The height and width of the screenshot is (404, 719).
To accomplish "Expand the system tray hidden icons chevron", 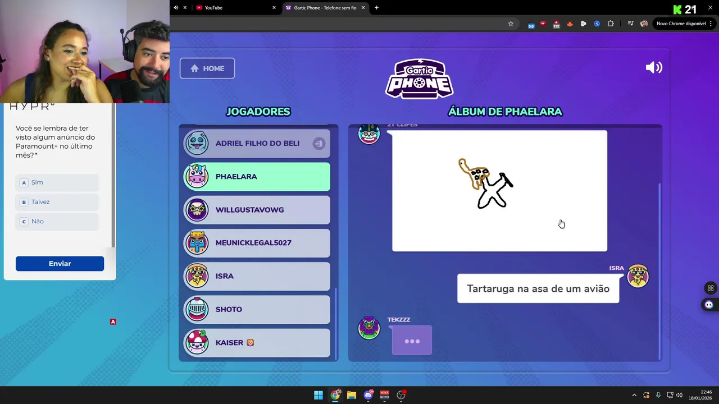I will coord(634,395).
